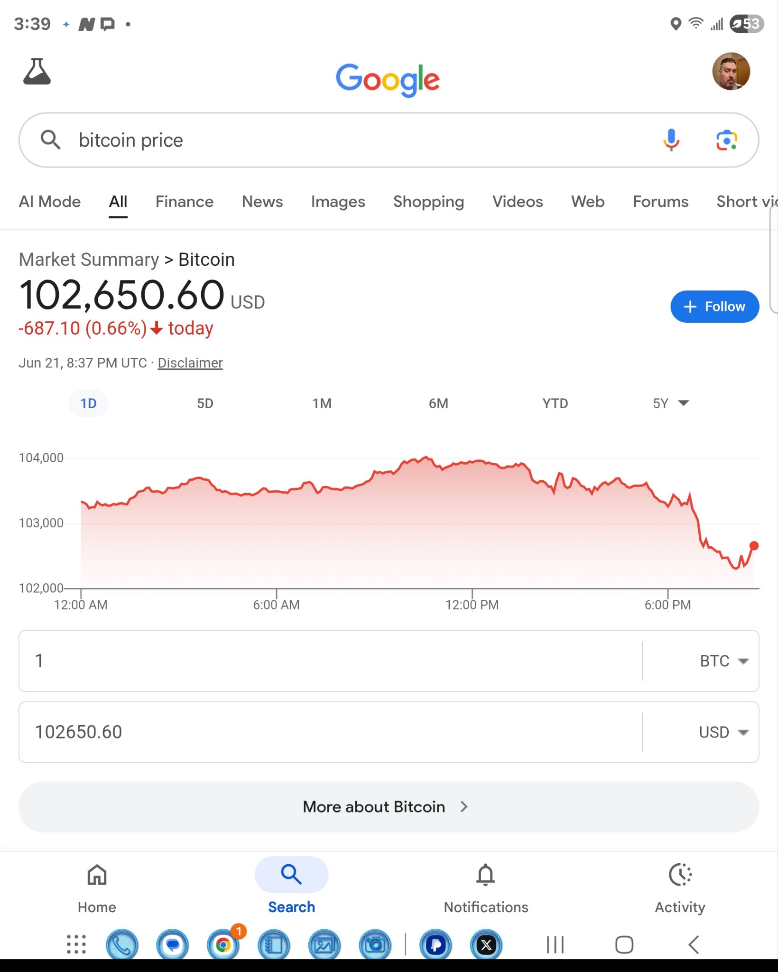Select the 5D chart range
The image size is (778, 972).
pos(205,403)
